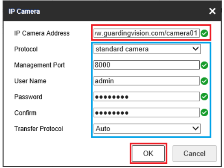Click the IP Camera dialog title
The height and width of the screenshot is (168, 224).
24,11
